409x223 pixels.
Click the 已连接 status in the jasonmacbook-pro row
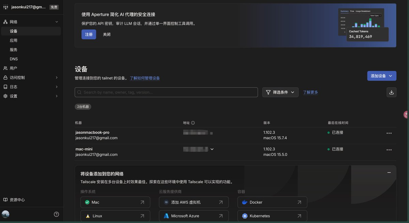coord(335,132)
